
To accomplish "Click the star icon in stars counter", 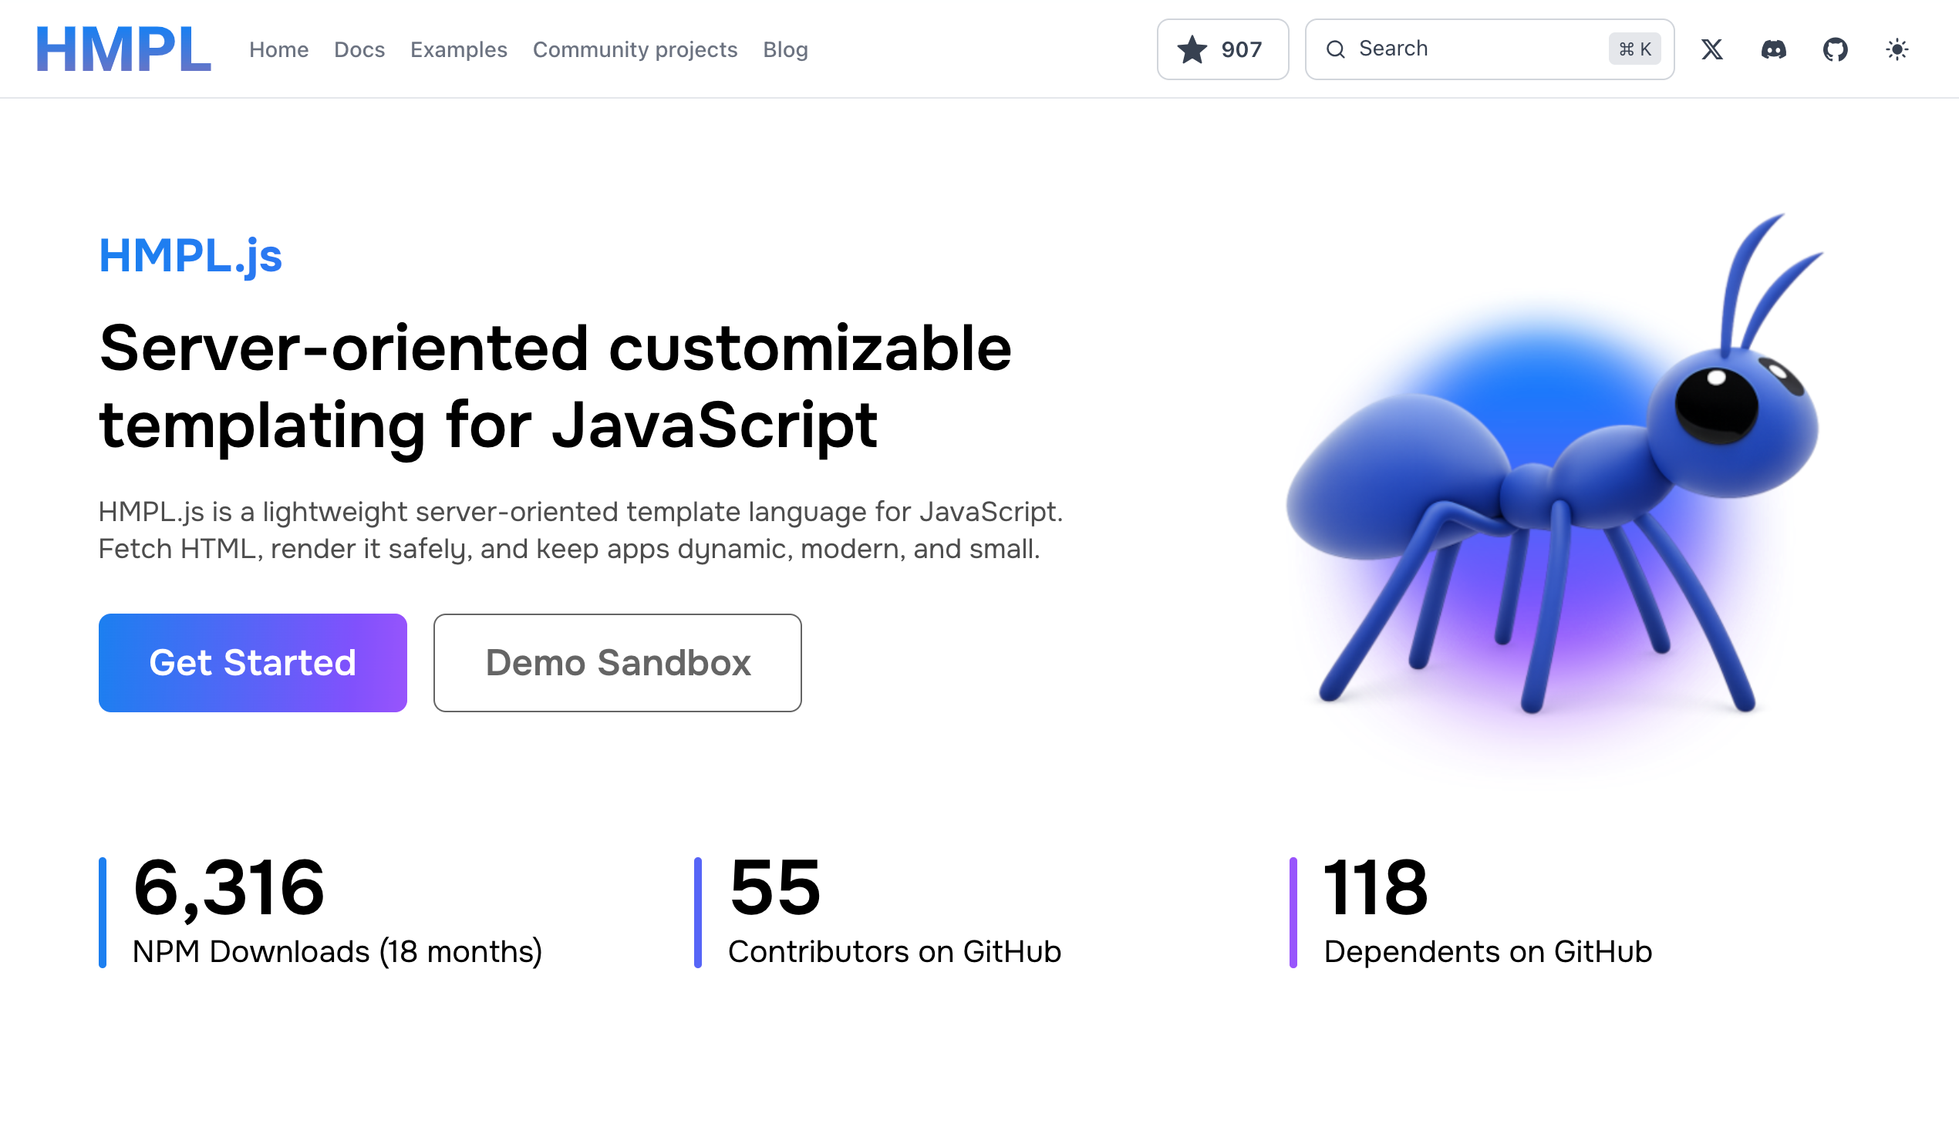I will pos(1192,49).
